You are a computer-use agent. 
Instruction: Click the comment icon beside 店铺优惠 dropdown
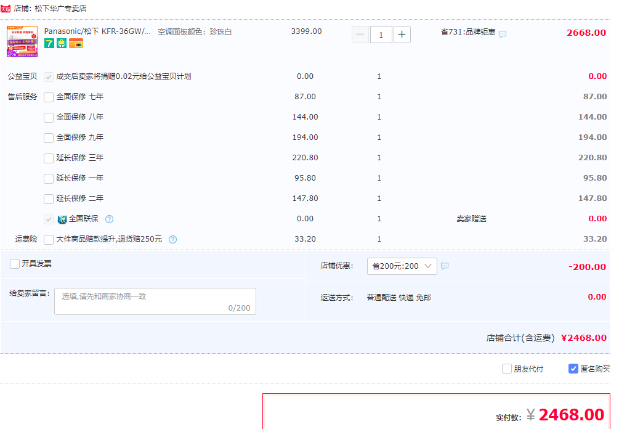click(445, 266)
